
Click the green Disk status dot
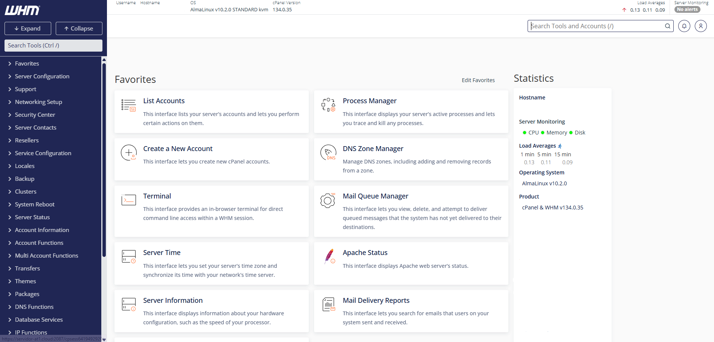(x=571, y=133)
